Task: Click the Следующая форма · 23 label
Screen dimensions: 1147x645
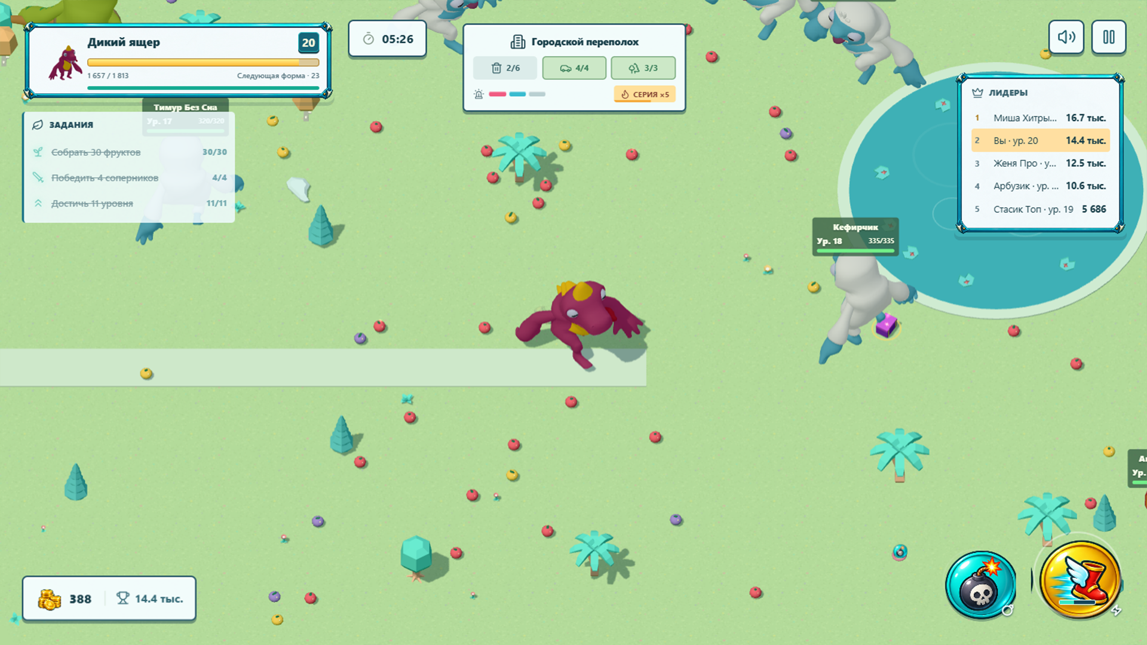Action: point(278,76)
